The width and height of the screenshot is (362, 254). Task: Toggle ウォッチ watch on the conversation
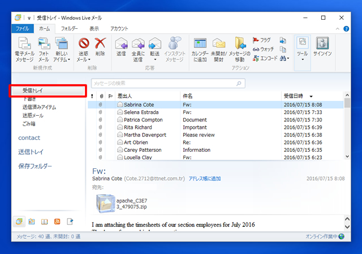tap(262, 49)
